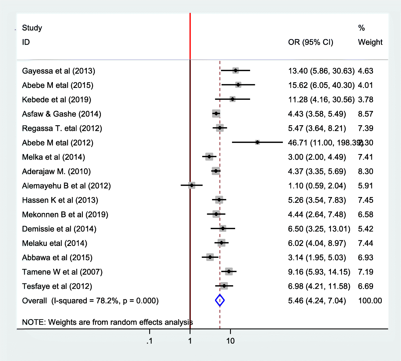The image size is (401, 361).
Task: Select the weight value 8.30
Action: coord(366,171)
